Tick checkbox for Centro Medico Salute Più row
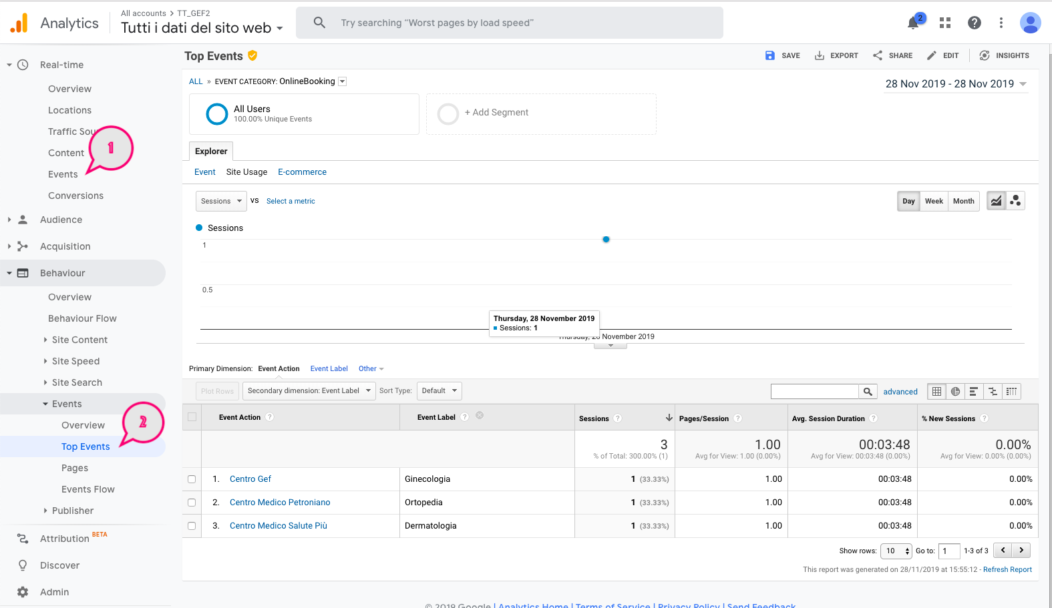The image size is (1052, 608). (192, 526)
